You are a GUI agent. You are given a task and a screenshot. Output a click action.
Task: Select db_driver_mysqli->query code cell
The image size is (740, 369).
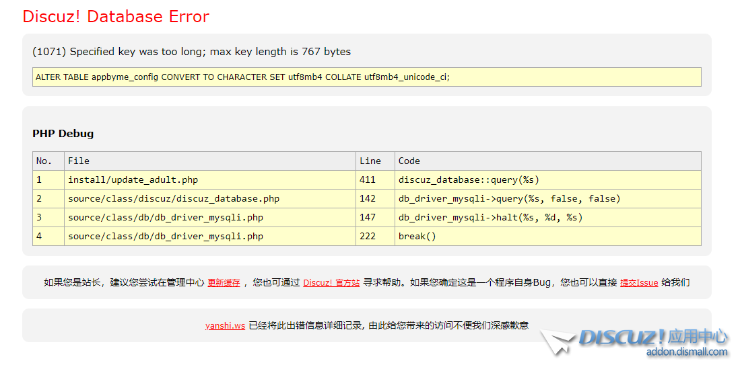pos(548,198)
